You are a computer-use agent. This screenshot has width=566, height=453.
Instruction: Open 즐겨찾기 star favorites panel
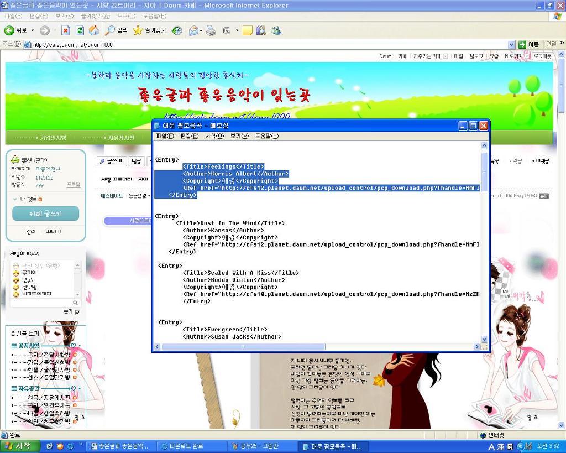click(x=149, y=30)
